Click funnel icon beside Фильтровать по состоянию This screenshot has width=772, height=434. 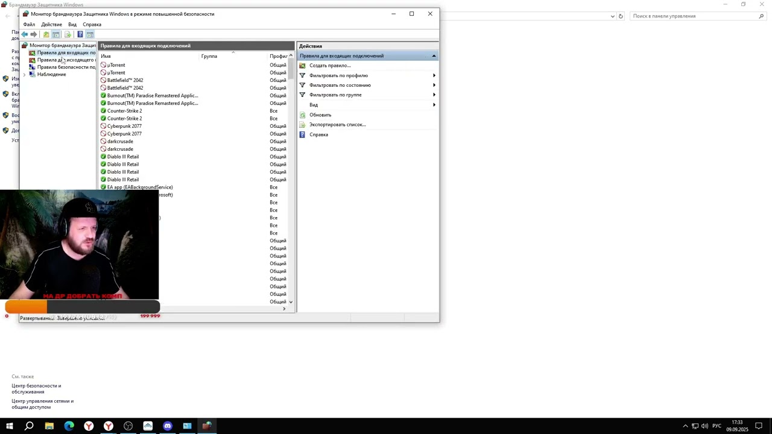tap(303, 85)
